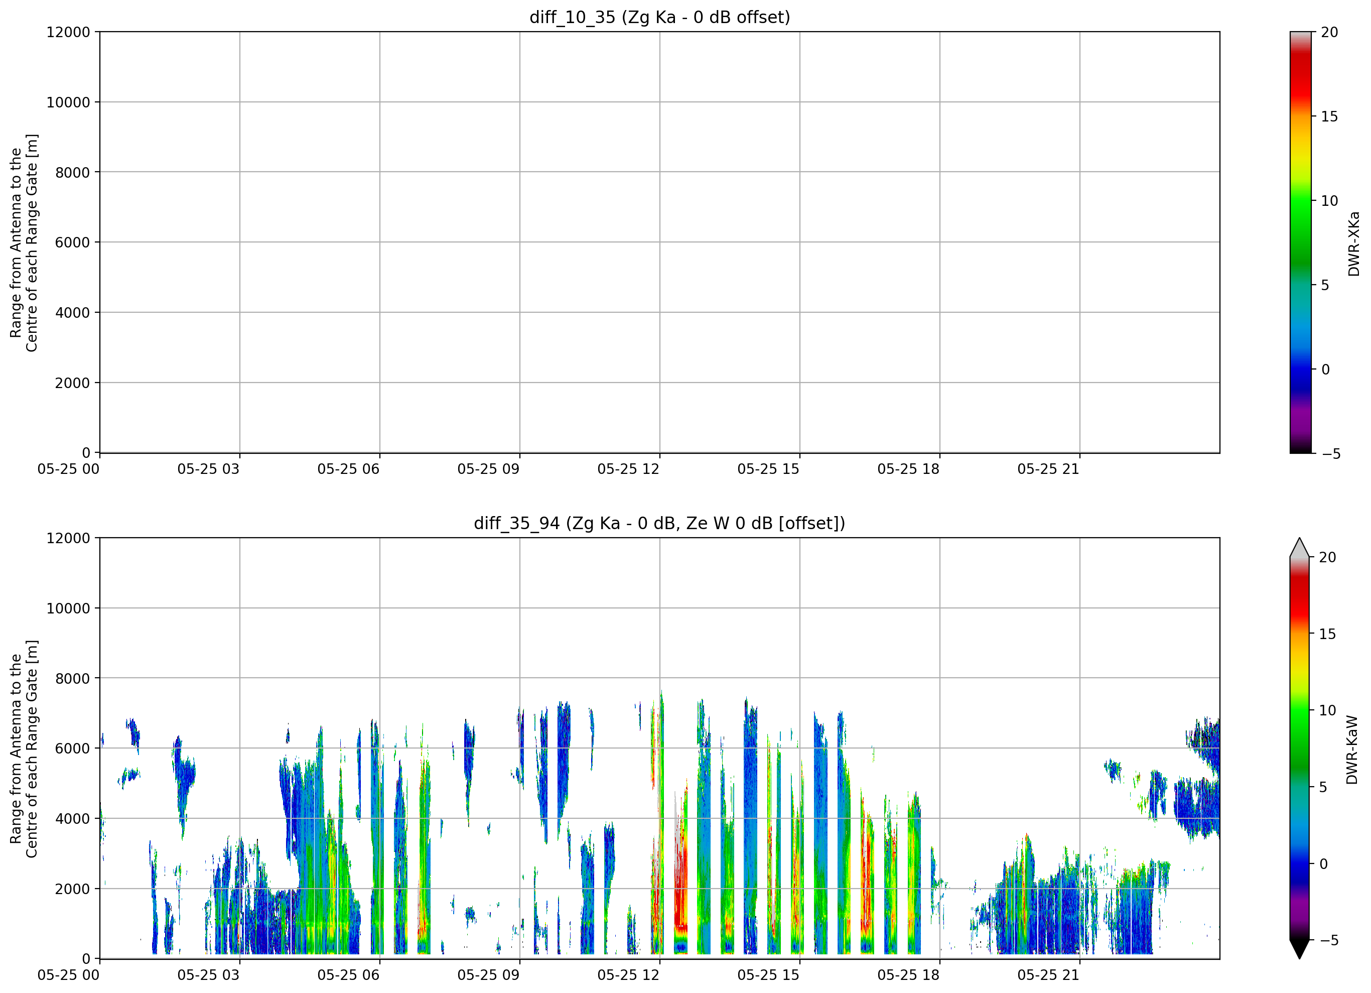Click the diff_35_94 plot title
1371x993 pixels.
click(x=659, y=523)
